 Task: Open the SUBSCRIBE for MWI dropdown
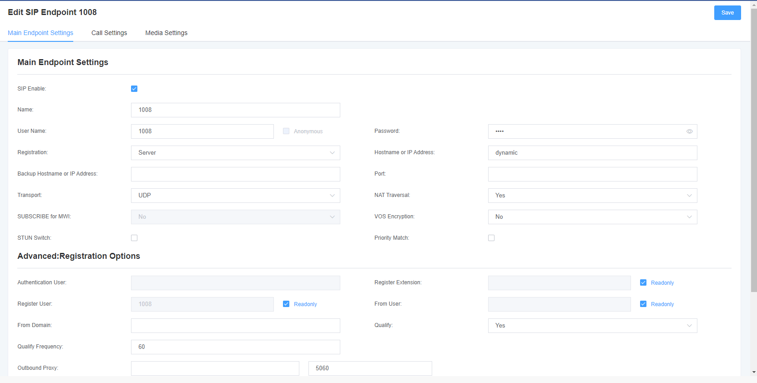click(x=236, y=217)
